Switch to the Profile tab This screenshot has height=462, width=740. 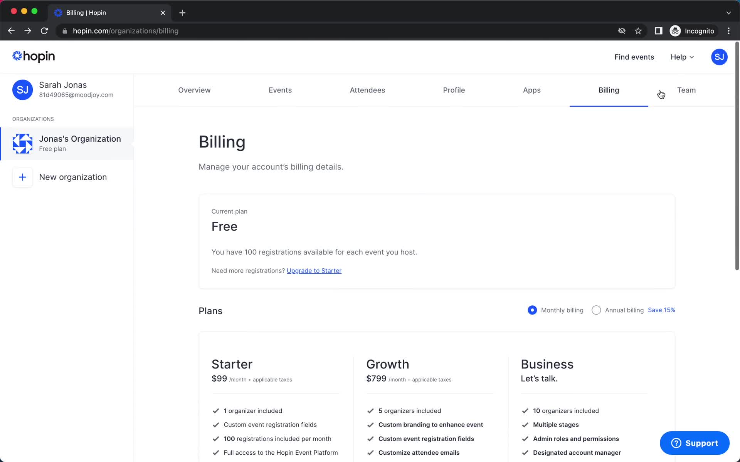point(454,90)
